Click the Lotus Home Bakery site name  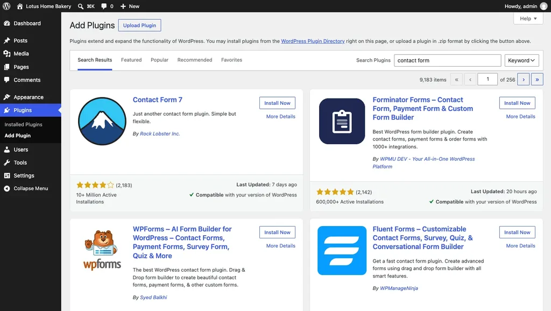point(48,6)
